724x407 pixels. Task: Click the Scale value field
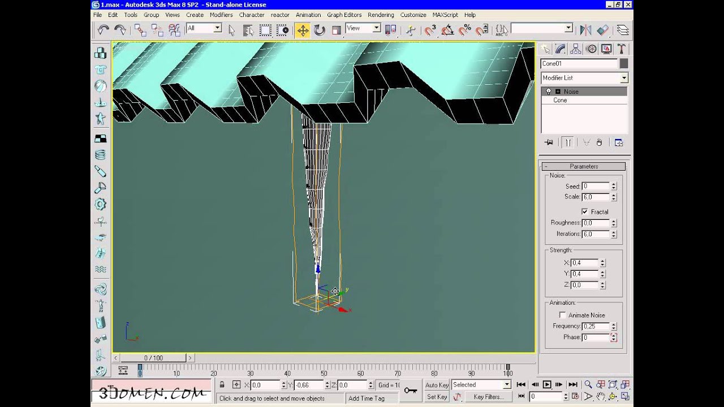click(596, 197)
